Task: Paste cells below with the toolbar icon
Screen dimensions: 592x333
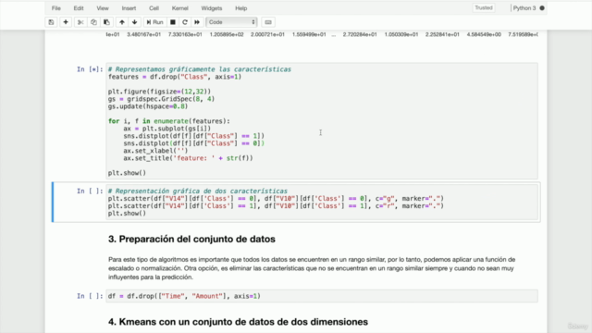Action: [x=107, y=22]
